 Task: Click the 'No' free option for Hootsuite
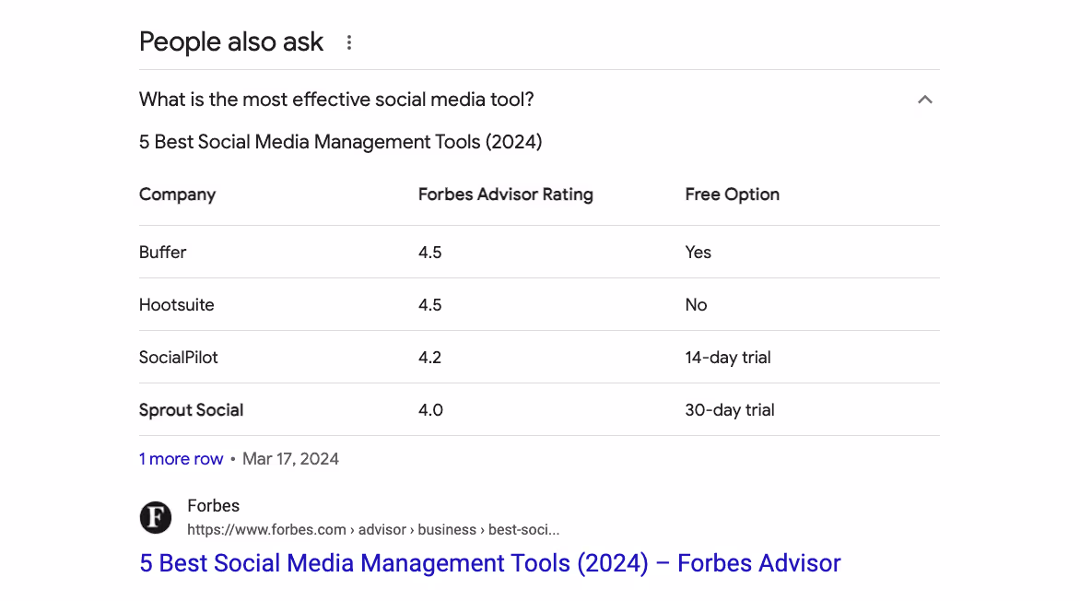[696, 304]
